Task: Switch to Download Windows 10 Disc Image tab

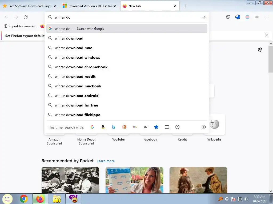Action: tap(90, 6)
